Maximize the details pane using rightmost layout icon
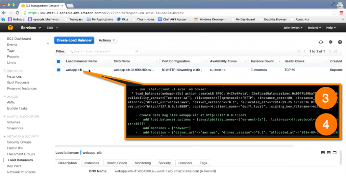The height and width of the screenshot is (176, 346). (335, 153)
